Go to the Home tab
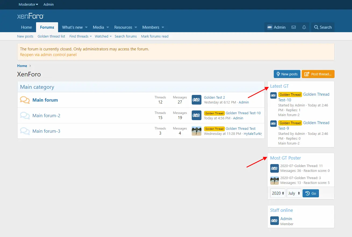This screenshot has width=352, height=237. pyautogui.click(x=26, y=27)
